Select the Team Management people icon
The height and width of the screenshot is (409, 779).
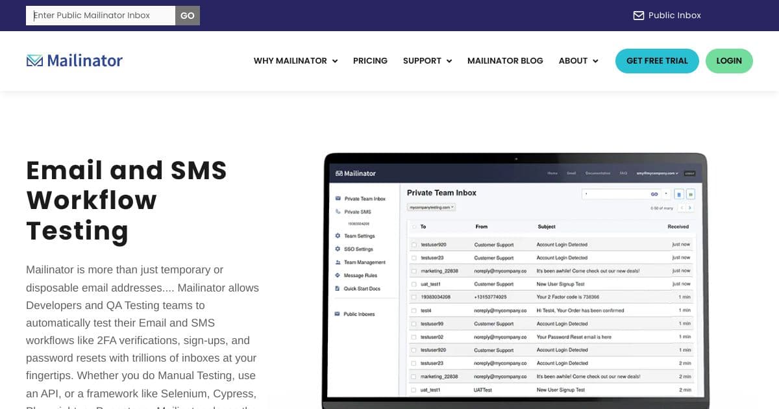coord(338,262)
